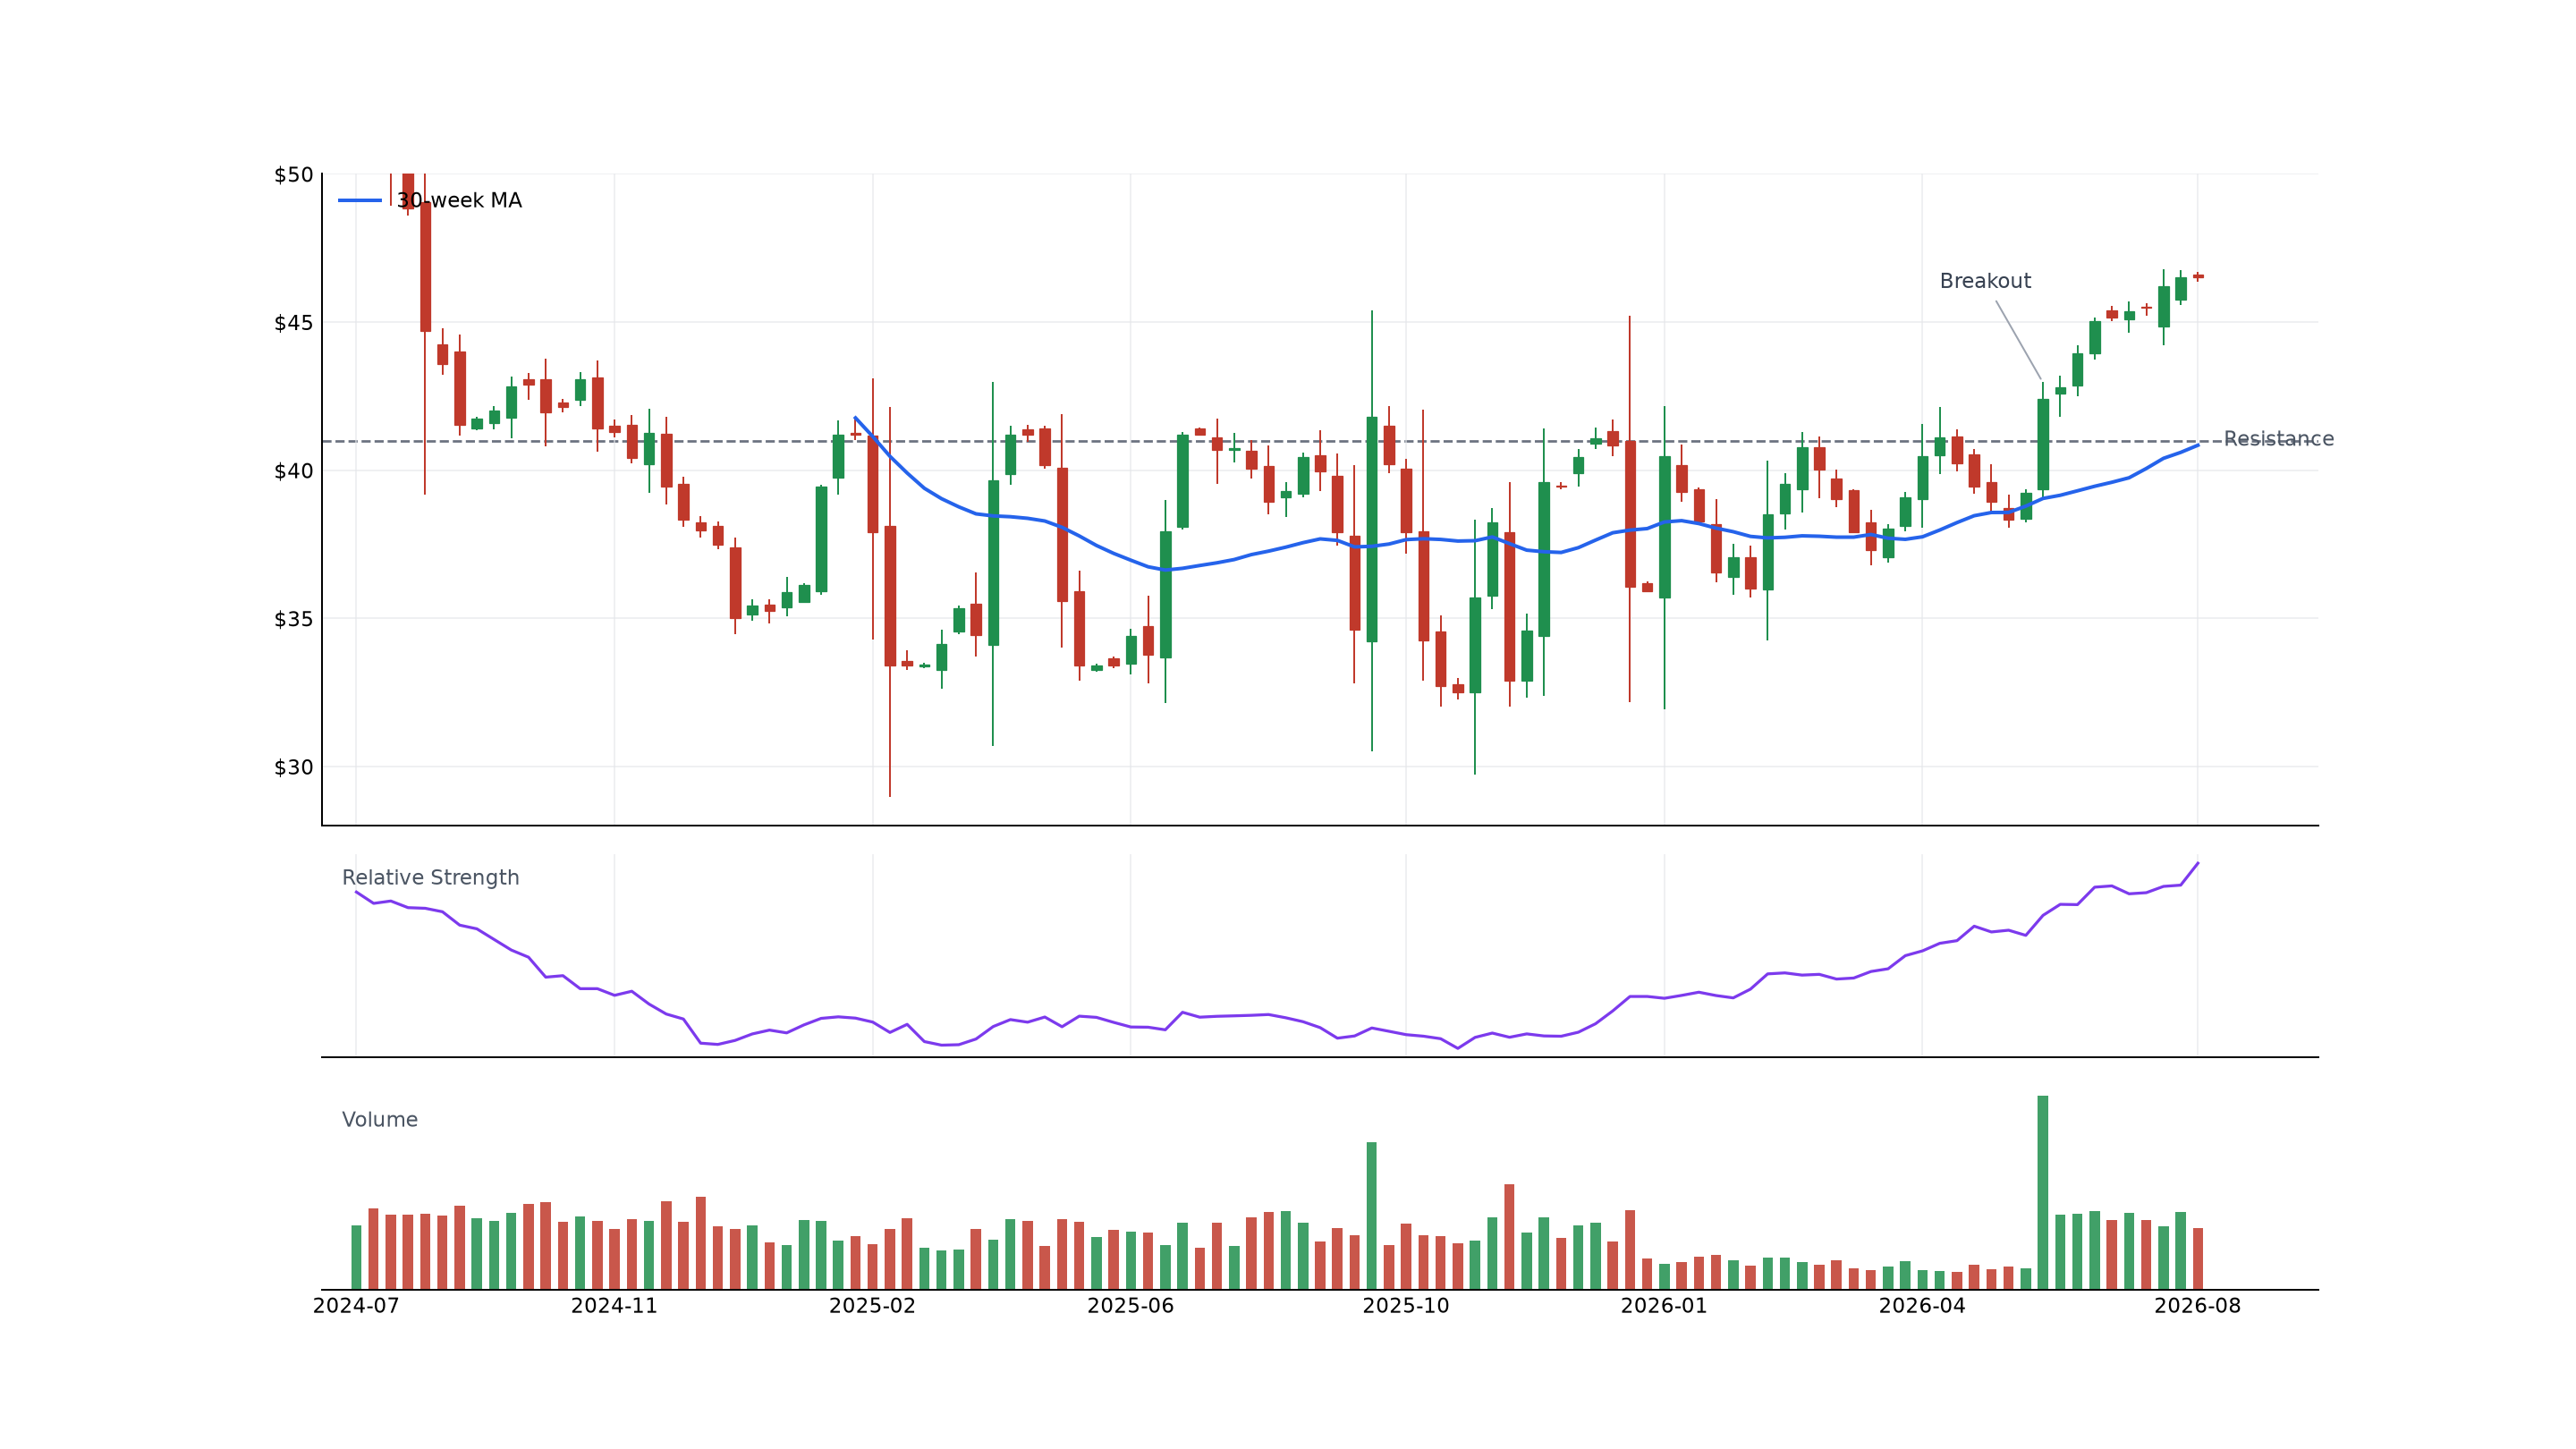
Task: Select the blue legend line swatch
Action: 360,201
